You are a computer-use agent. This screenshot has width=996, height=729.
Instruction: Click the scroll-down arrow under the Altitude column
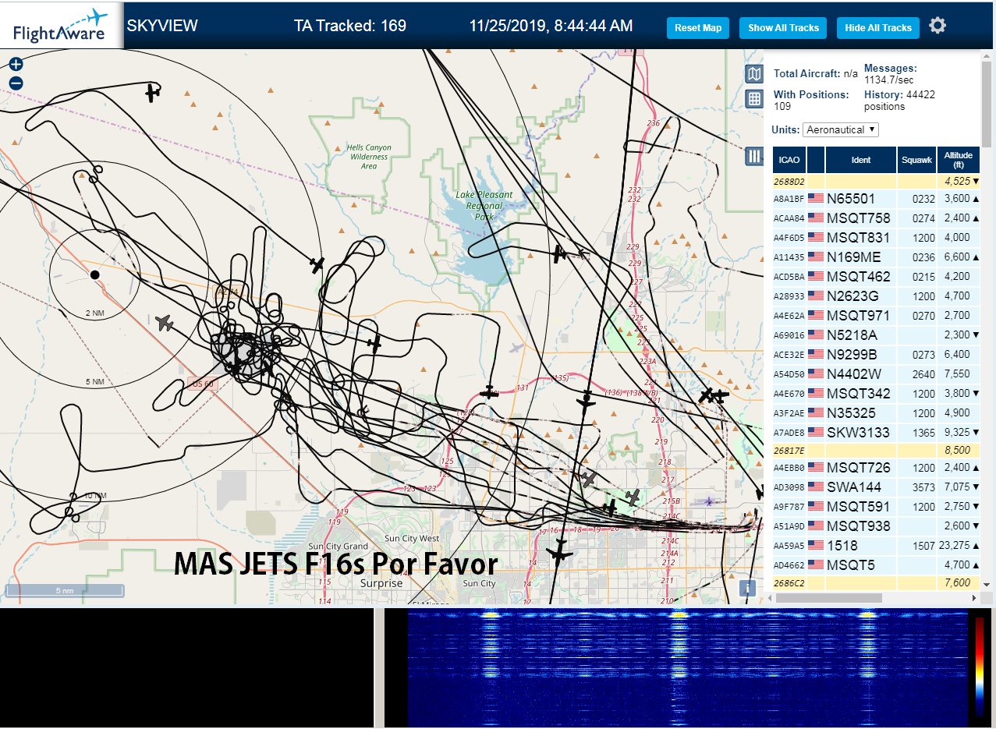tap(987, 584)
